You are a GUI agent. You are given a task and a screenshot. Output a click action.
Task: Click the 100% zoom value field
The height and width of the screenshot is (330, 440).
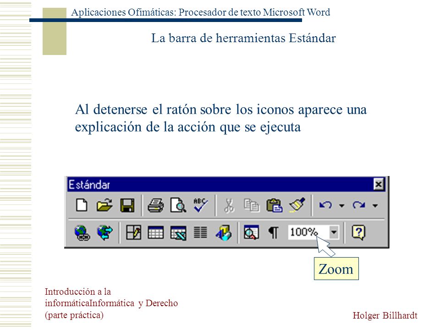[x=308, y=232]
